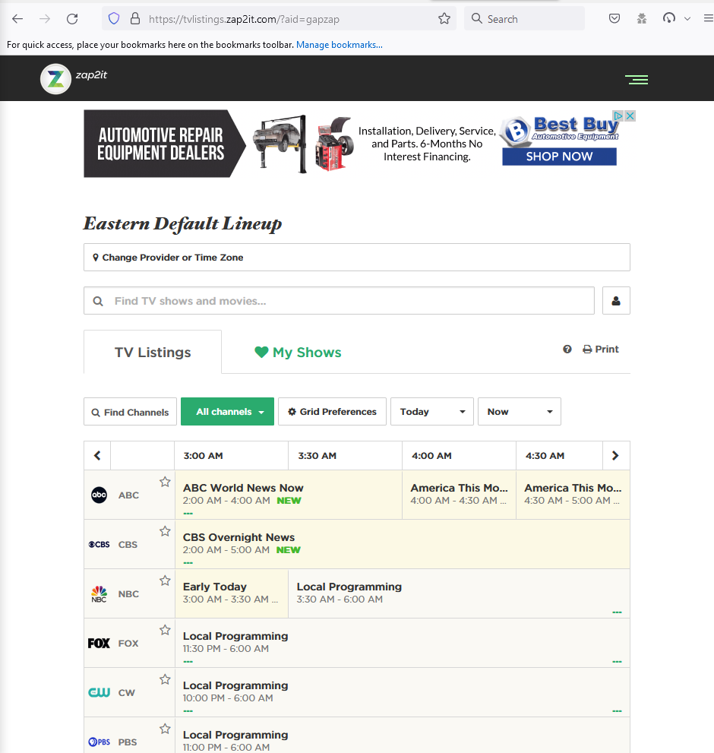Screen dimensions: 714x753
Task: Click the zap2it logo
Action: click(x=55, y=79)
